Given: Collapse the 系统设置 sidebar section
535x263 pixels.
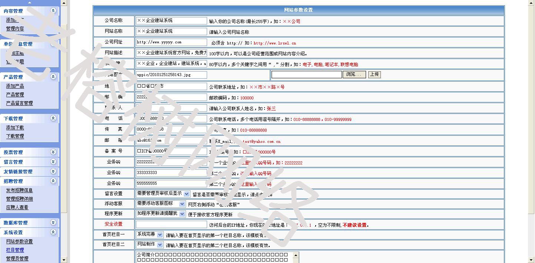Looking at the screenshot, I should click(53, 232).
